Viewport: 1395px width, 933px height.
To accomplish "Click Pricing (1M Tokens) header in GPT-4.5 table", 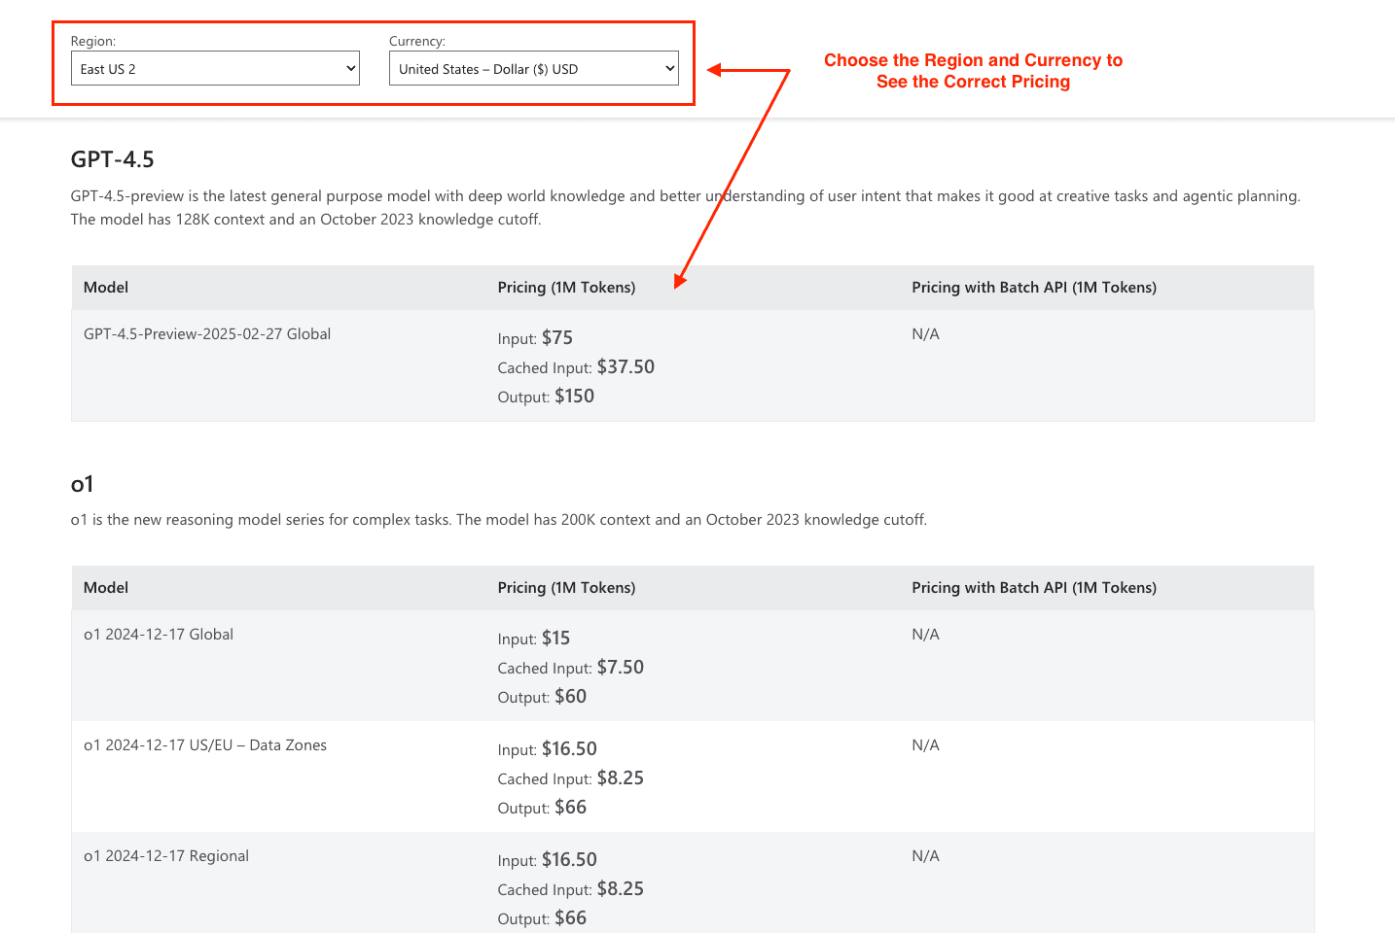I will click(x=566, y=288).
